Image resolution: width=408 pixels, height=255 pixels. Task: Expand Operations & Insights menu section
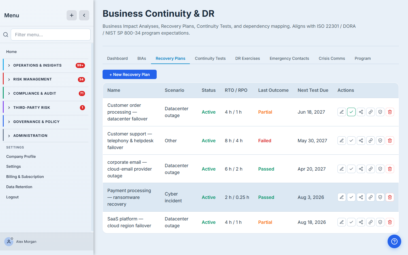point(46,65)
